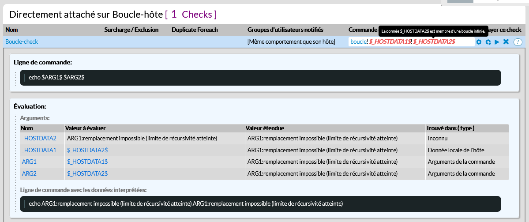Click $_HOSTDATA2$ value in the _HOSTDATA1 row
The image size is (529, 222).
pyautogui.click(x=87, y=150)
